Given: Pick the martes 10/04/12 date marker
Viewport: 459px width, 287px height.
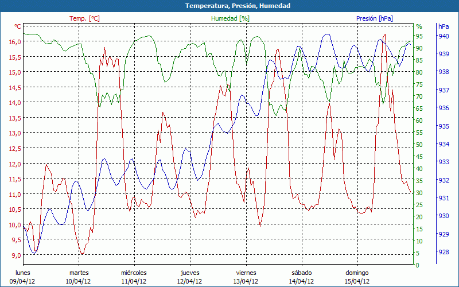Looking at the screenshot, I should [79, 277].
